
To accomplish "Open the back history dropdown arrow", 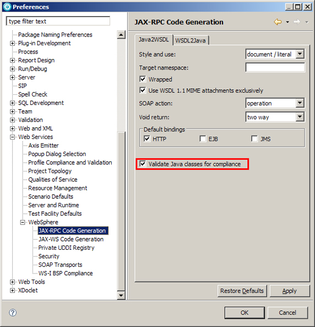I will click(287, 22).
